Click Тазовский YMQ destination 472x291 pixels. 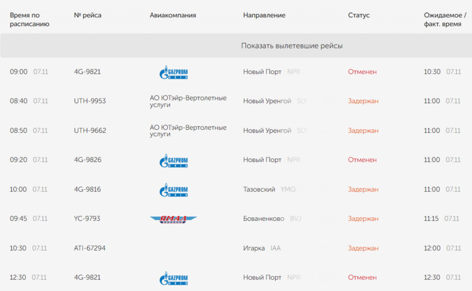tap(270, 189)
